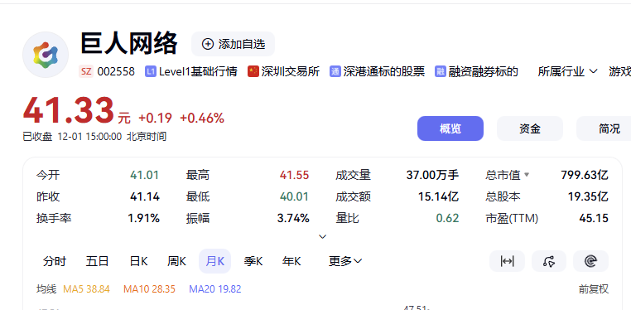Click the 深圳交易所 label
The width and height of the screenshot is (631, 310).
pyautogui.click(x=290, y=71)
